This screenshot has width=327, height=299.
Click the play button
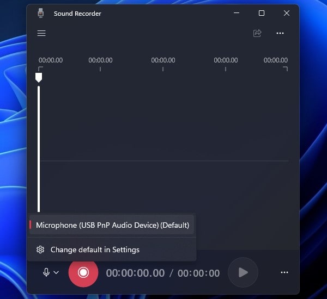pos(243,272)
